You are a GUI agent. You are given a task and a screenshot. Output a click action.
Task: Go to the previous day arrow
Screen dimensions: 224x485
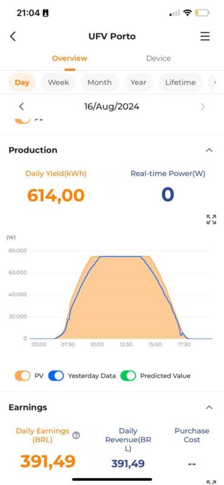pyautogui.click(x=21, y=107)
